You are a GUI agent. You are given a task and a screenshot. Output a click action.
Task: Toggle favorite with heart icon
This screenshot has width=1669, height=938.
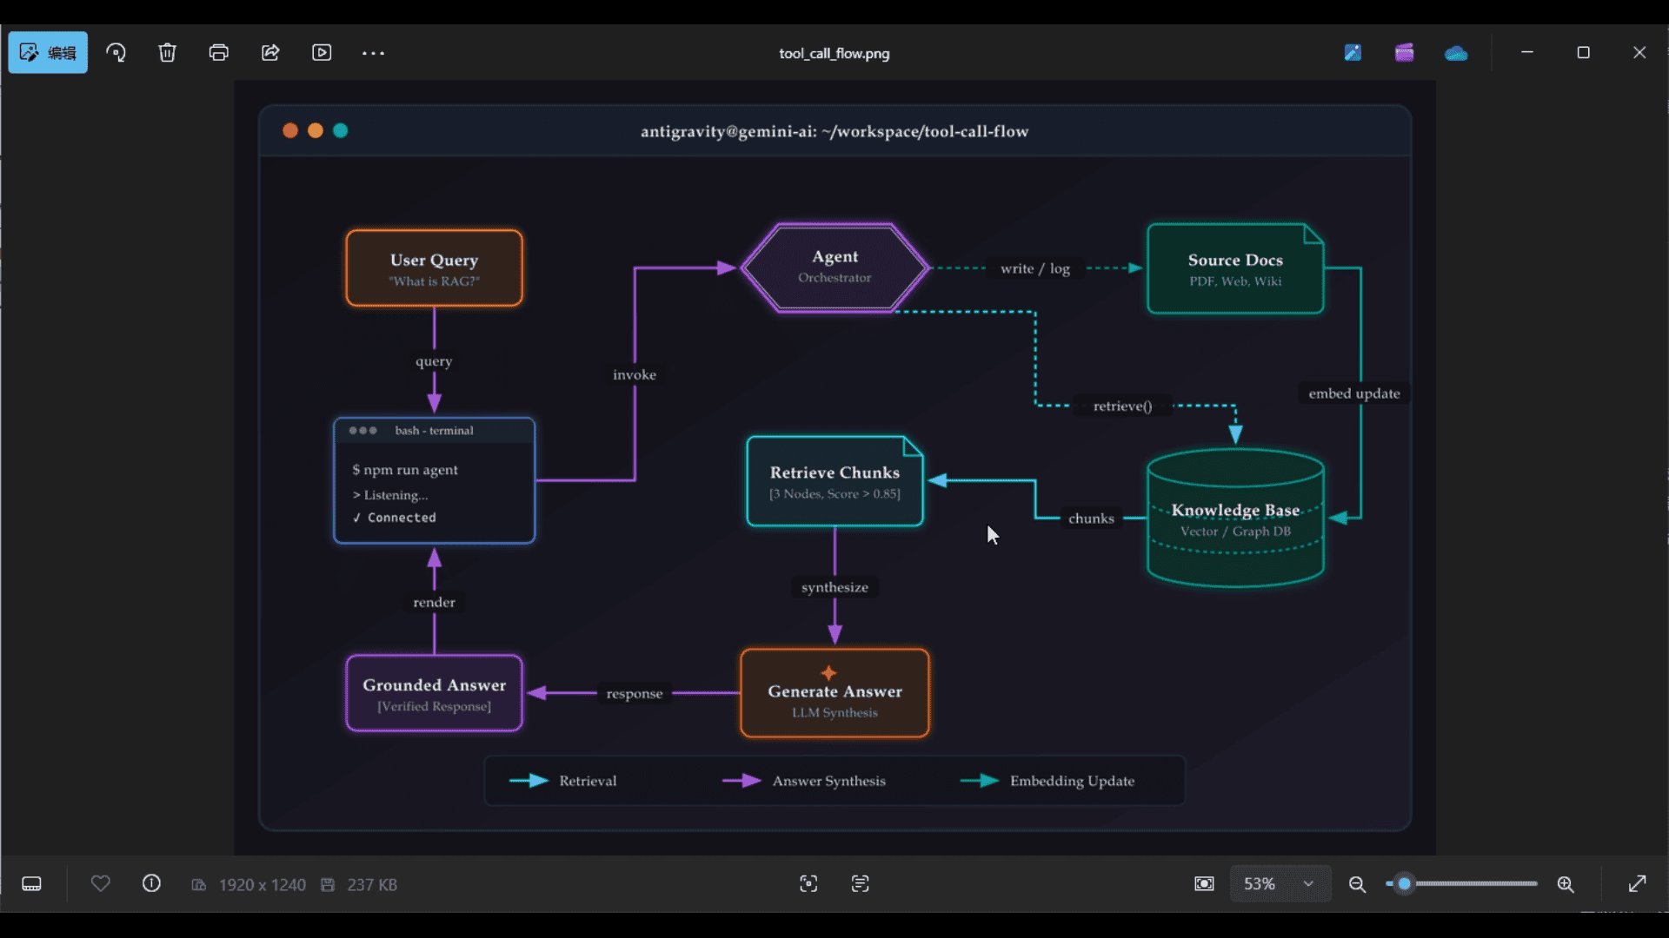(101, 884)
